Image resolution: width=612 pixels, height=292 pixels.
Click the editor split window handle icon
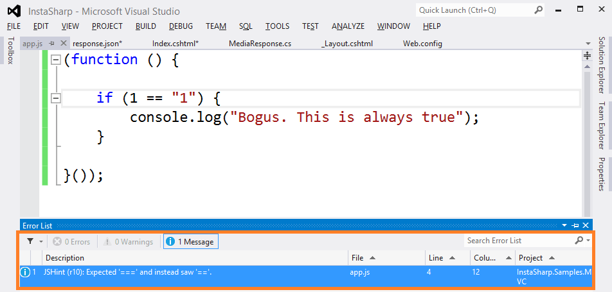click(x=587, y=56)
